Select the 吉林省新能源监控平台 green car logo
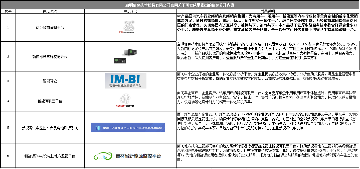The width and height of the screenshot is (360, 169). coord(127,156)
